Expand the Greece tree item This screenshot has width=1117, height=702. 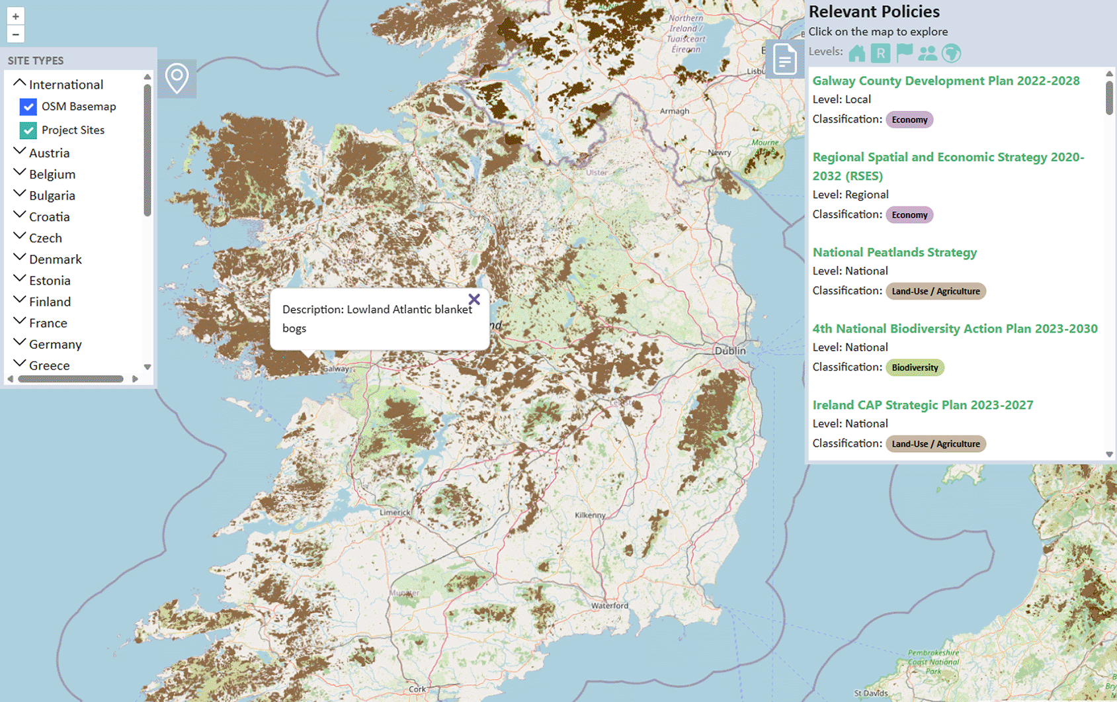click(x=19, y=365)
